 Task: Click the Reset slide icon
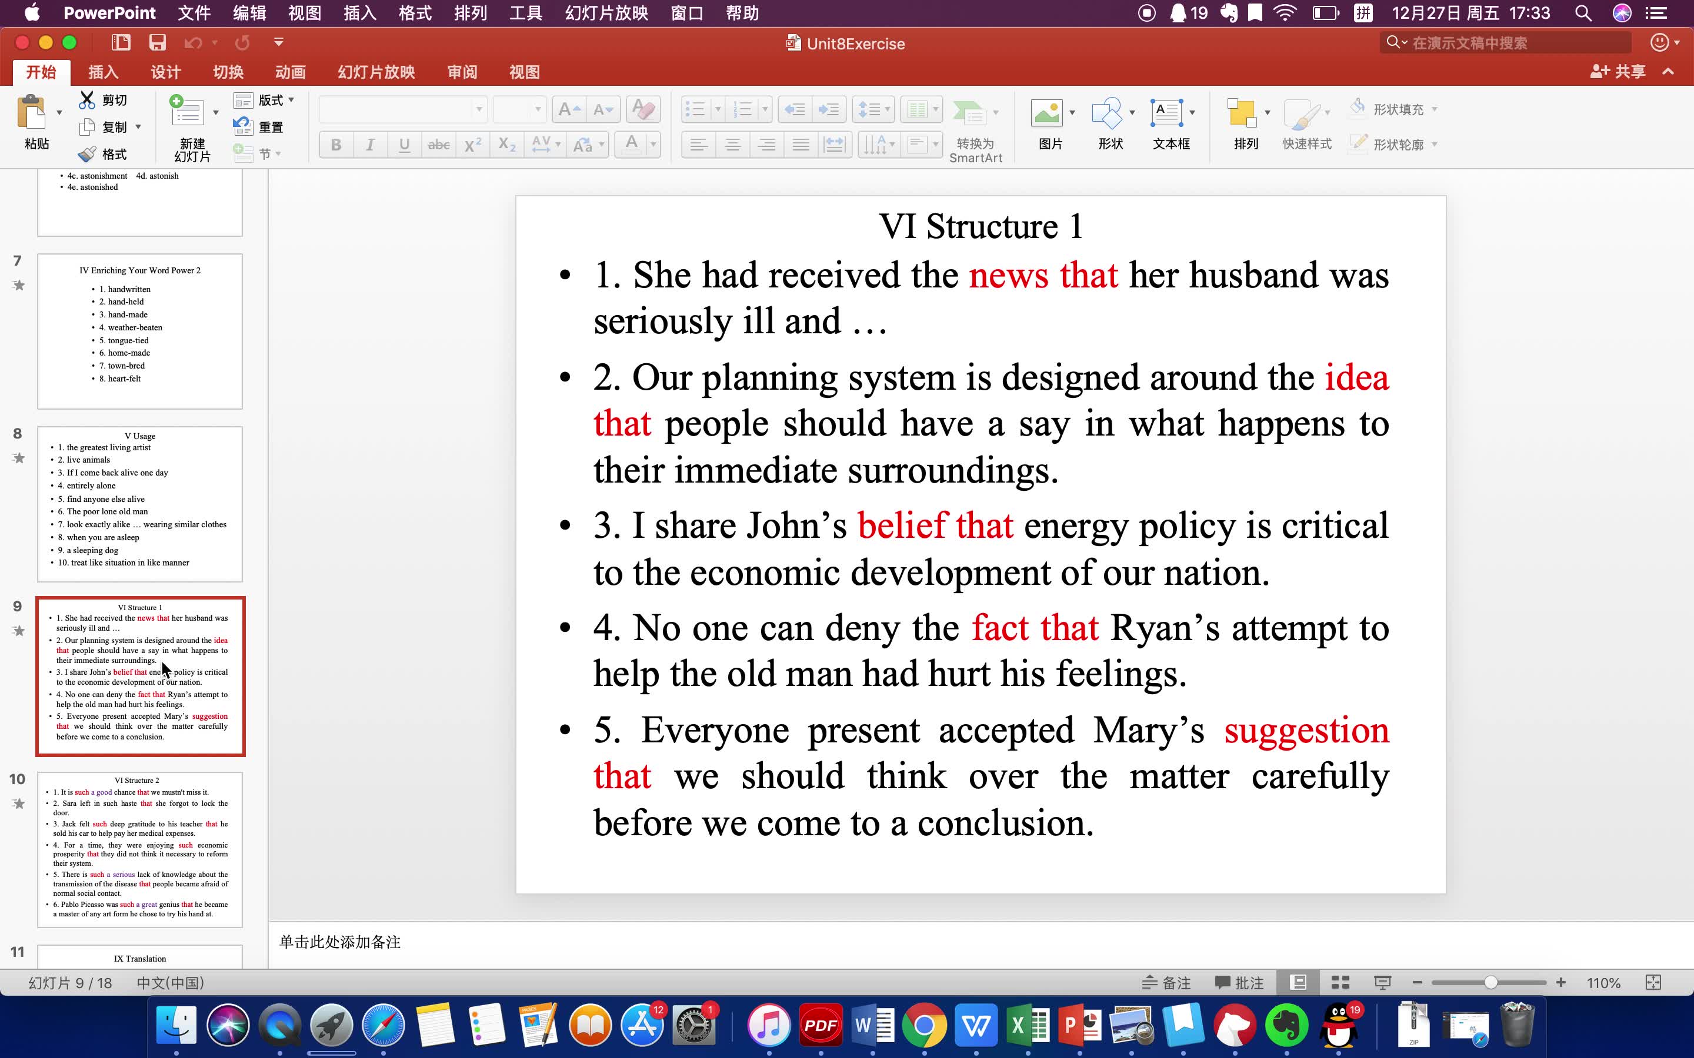click(243, 126)
